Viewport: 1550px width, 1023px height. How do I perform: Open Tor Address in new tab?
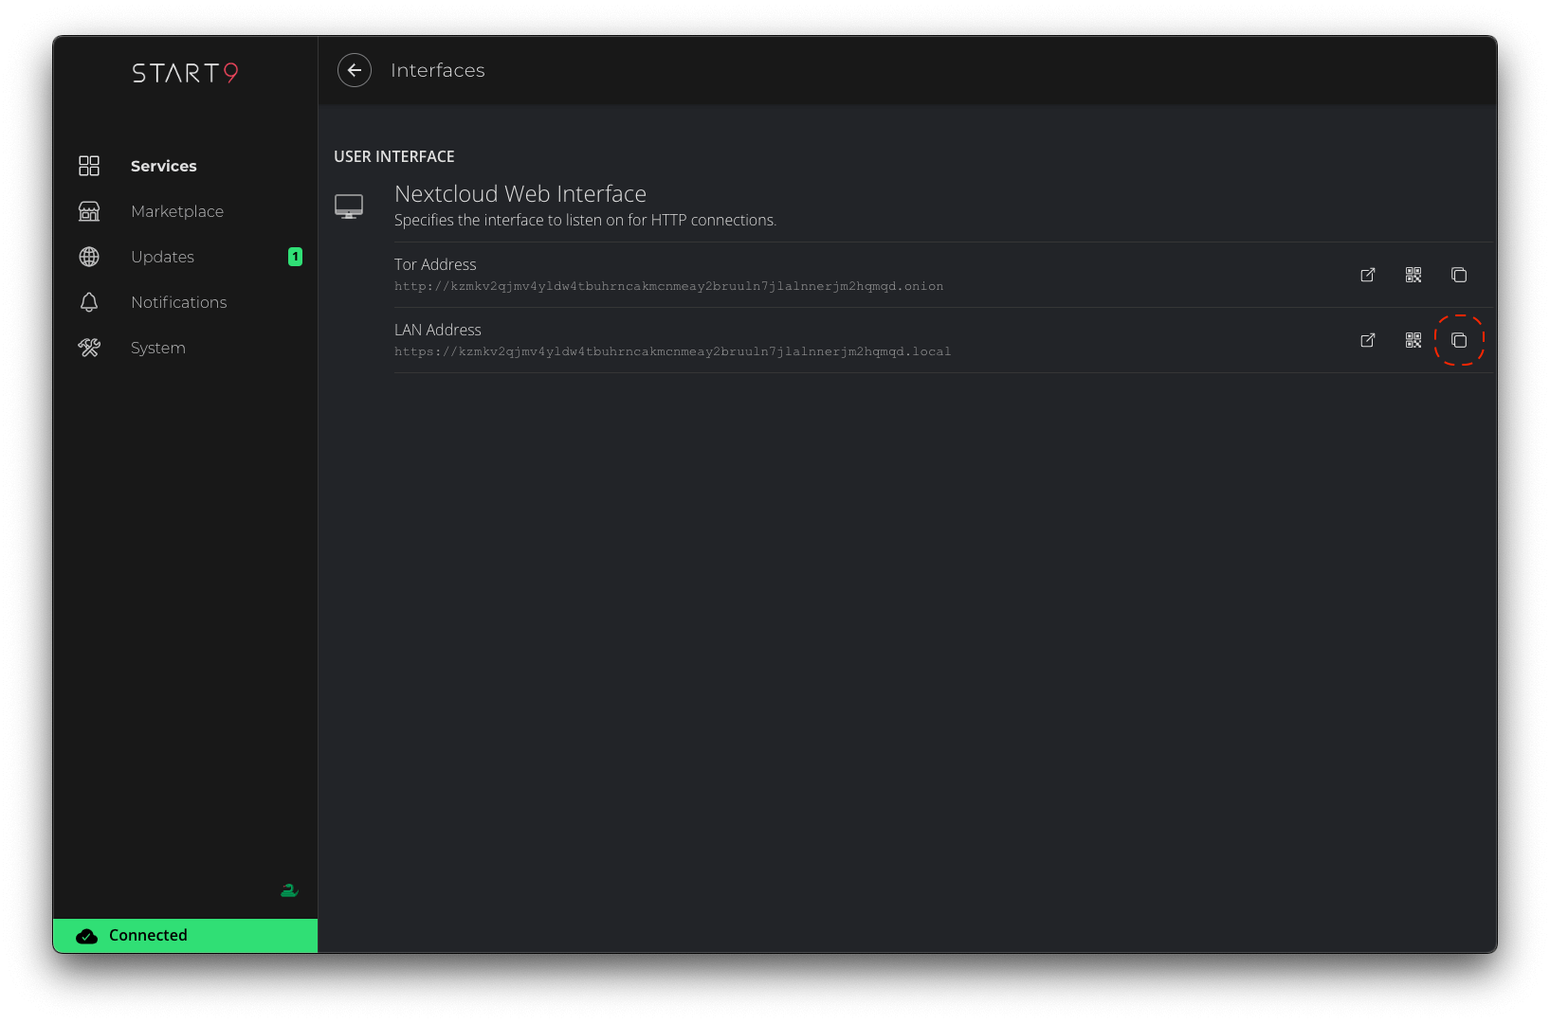1367,275
